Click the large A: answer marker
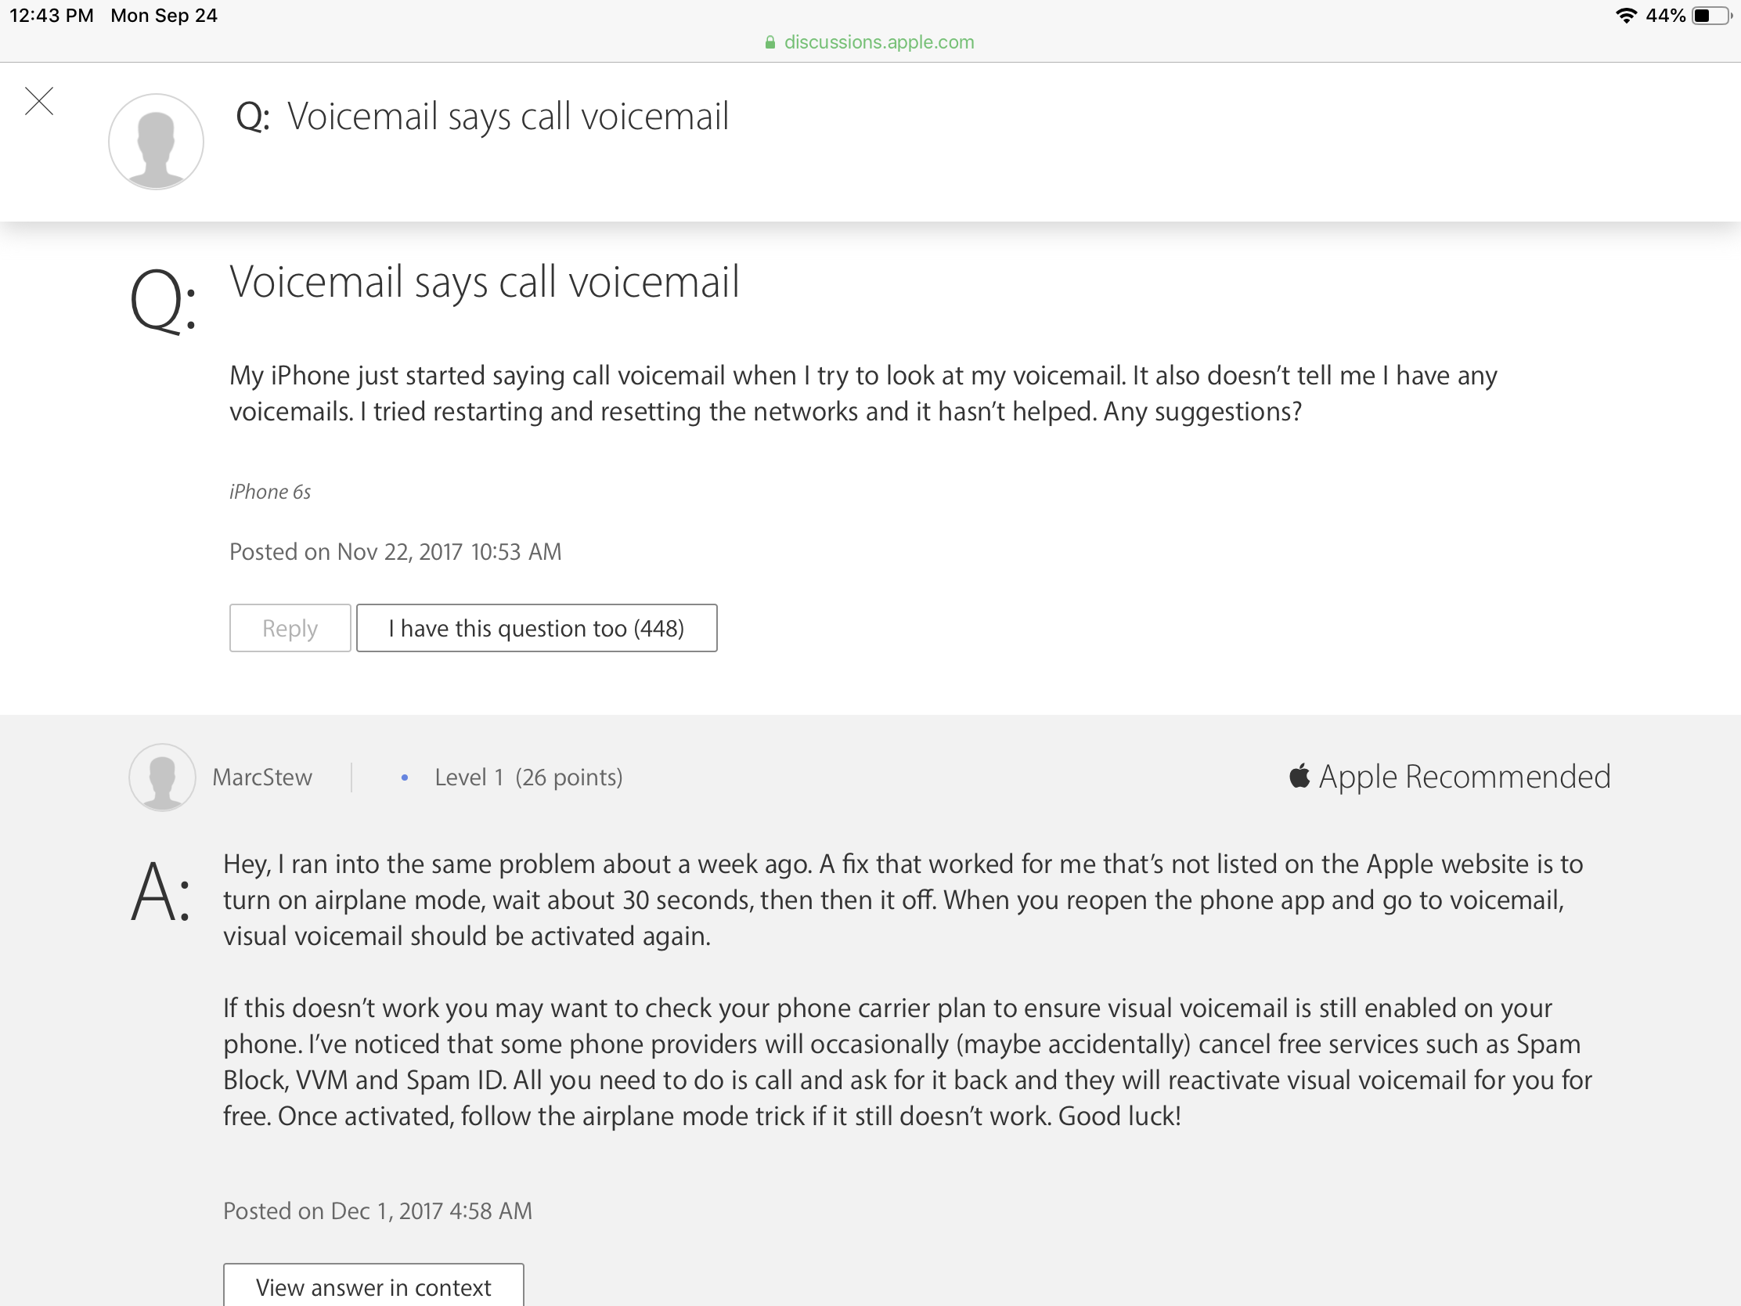Screen dimensions: 1741x1306 click(x=160, y=891)
